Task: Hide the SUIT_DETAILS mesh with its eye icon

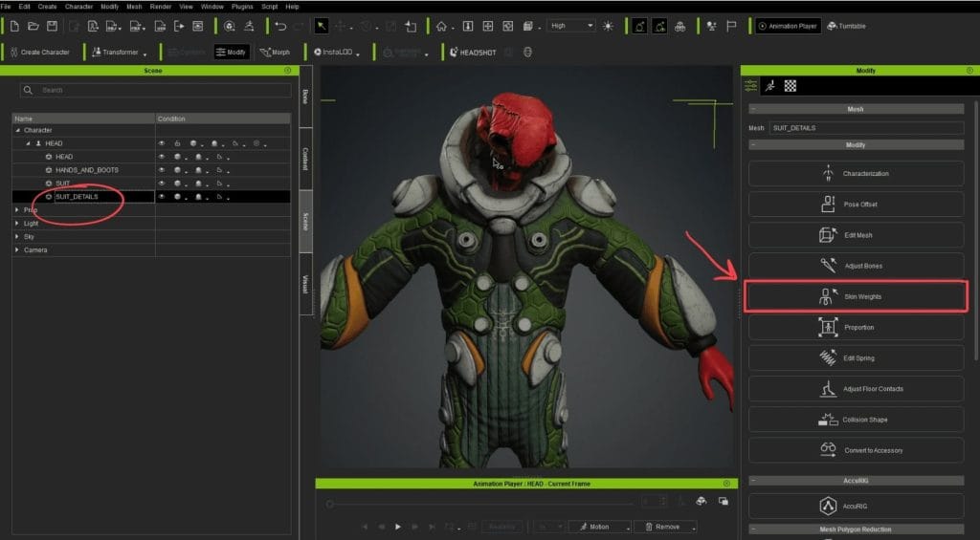Action: (x=162, y=197)
